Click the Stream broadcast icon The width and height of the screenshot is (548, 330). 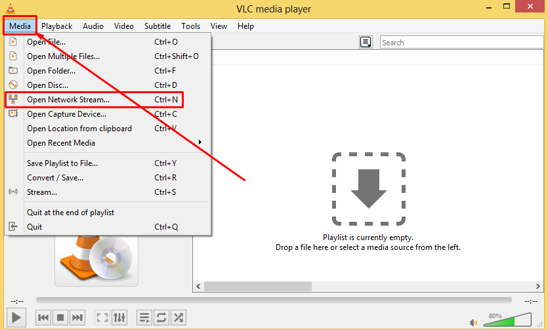13,192
